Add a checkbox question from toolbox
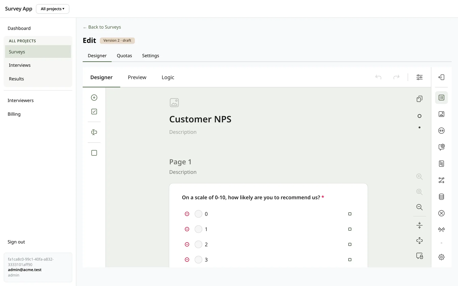 [94, 112]
